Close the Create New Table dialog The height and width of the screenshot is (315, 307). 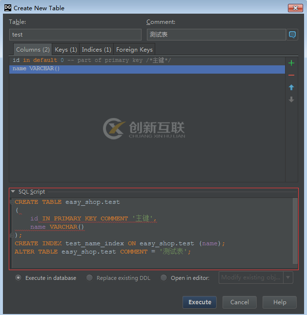click(295, 8)
